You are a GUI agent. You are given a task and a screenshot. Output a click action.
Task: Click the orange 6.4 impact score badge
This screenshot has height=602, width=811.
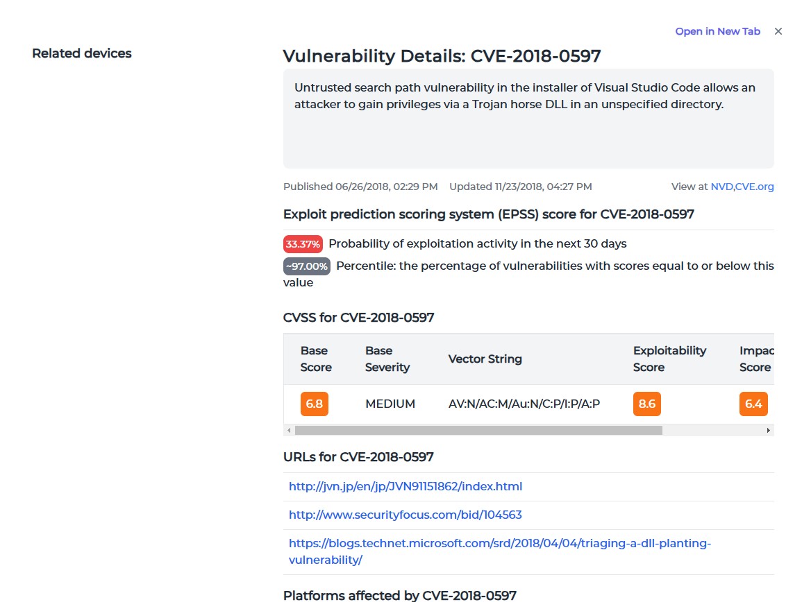[753, 404]
